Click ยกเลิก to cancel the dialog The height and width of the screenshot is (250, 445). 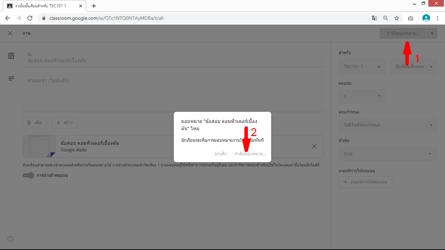(x=221, y=153)
